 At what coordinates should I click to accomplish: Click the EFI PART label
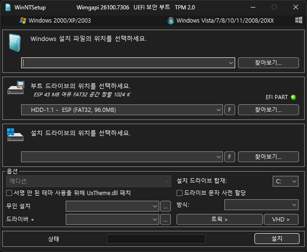[276, 97]
